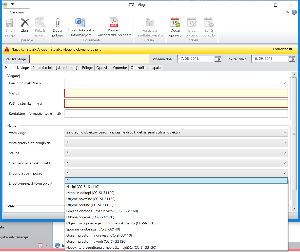Viewport: 300px width, 252px height.
Task: Click the Podrobnosti button
Action: pos(284,49)
